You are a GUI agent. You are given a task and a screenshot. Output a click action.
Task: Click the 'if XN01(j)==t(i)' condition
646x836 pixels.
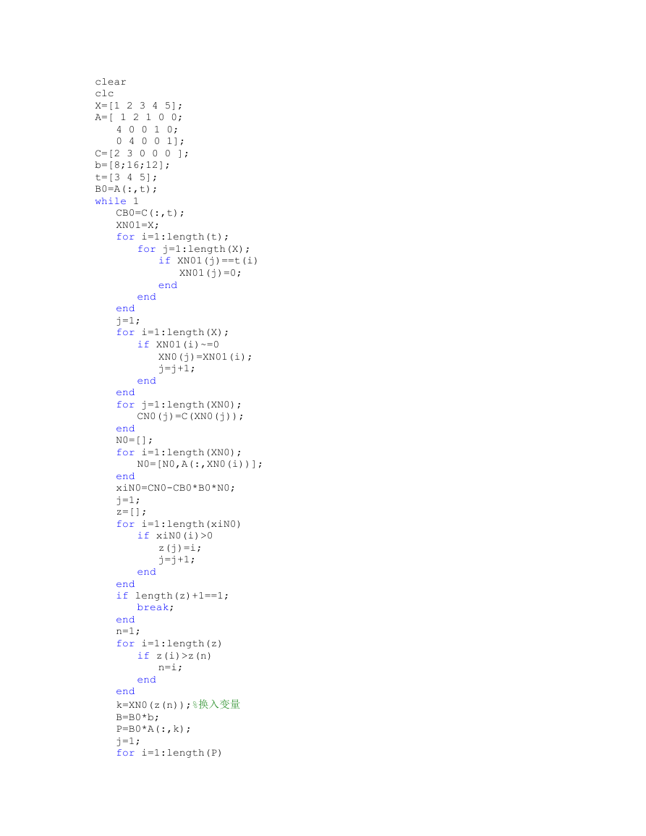click(x=208, y=261)
